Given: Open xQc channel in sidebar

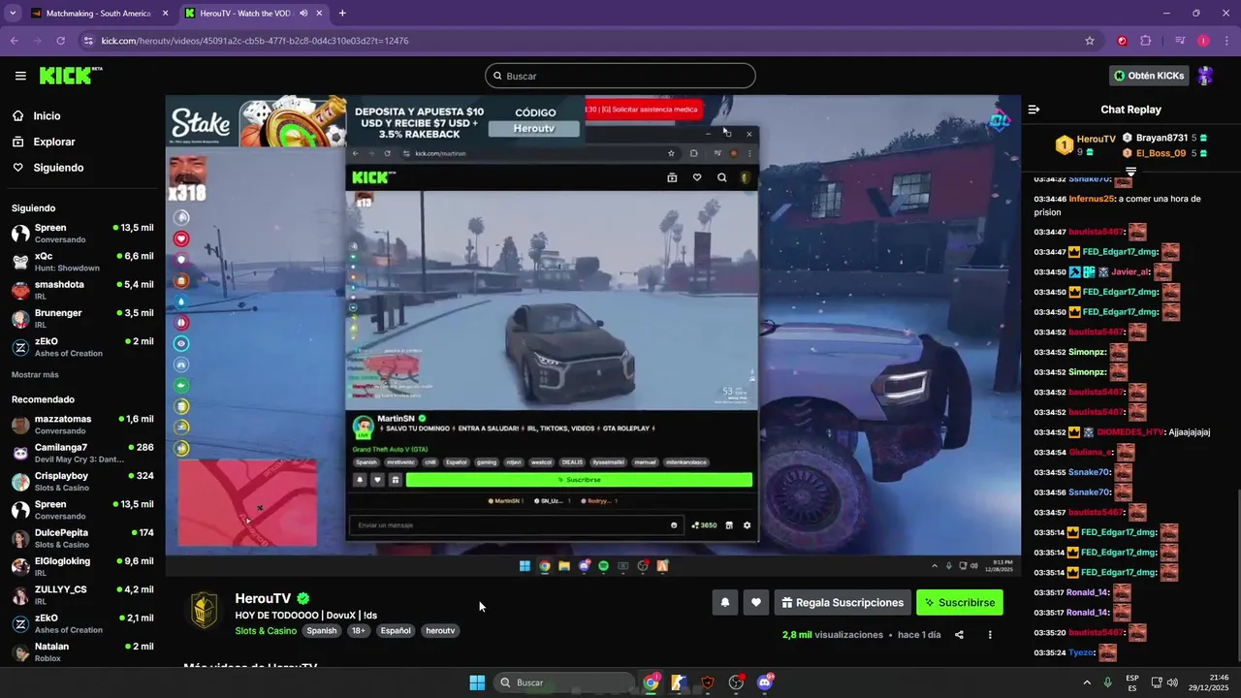Looking at the screenshot, I should coord(82,262).
